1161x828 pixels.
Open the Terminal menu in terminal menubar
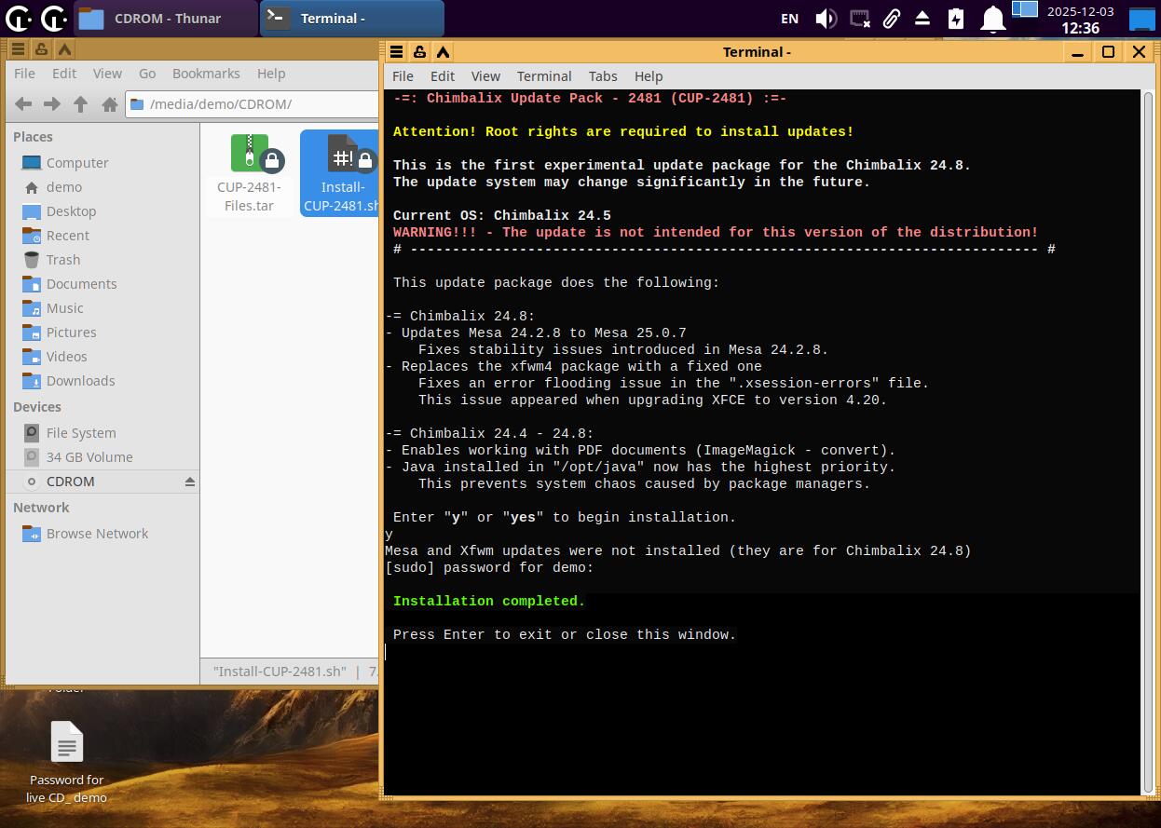coord(544,76)
